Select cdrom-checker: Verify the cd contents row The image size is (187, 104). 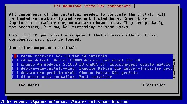point(92,56)
